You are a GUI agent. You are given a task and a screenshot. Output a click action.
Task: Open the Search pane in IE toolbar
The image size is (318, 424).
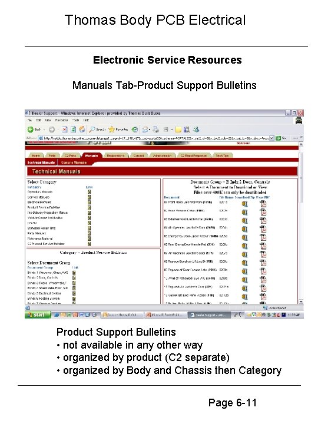[98, 130]
